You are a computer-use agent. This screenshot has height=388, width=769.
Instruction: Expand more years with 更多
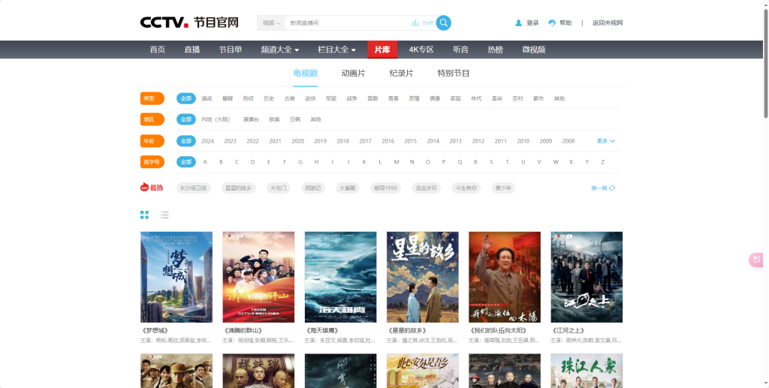[606, 141]
